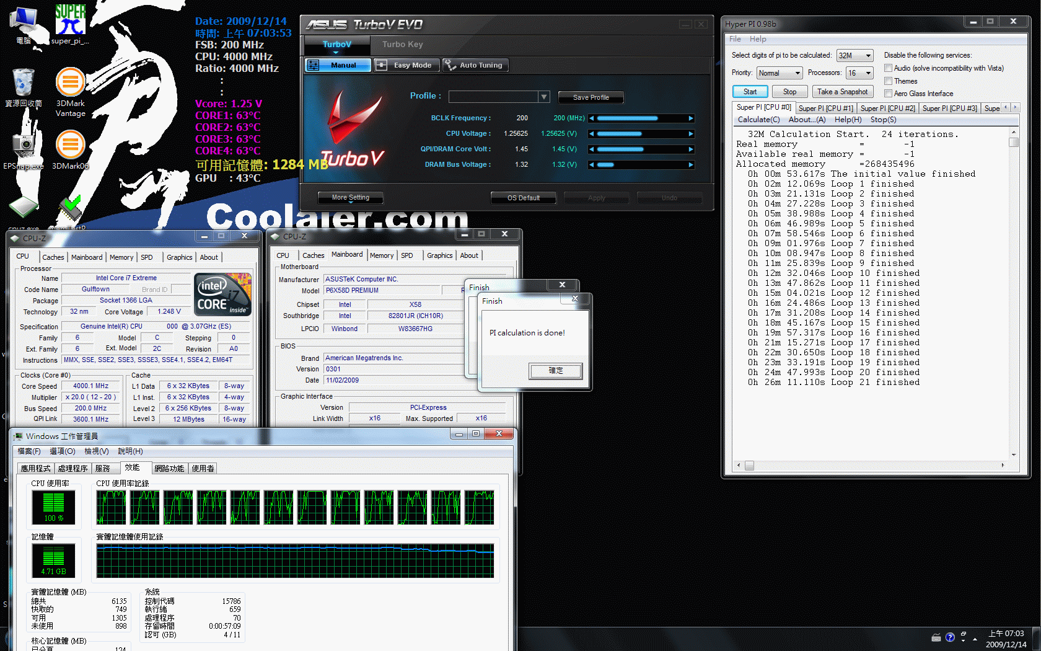Image resolution: width=1041 pixels, height=651 pixels.
Task: Open Graphics tab in left CPU-Z window
Action: [180, 257]
